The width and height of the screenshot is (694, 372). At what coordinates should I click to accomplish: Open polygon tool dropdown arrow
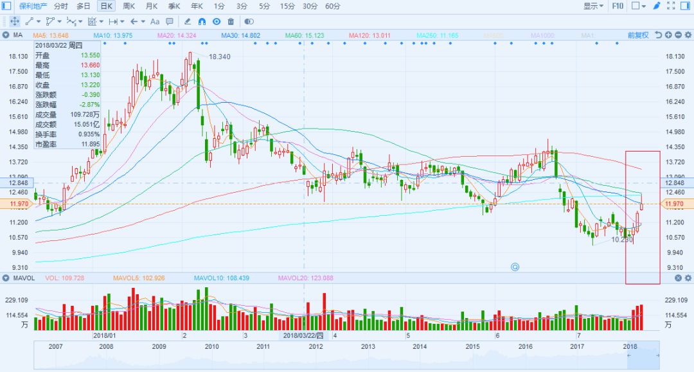[59, 21]
